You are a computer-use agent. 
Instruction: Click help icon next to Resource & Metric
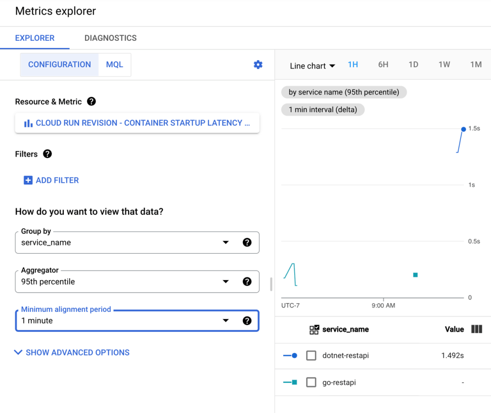click(x=91, y=102)
